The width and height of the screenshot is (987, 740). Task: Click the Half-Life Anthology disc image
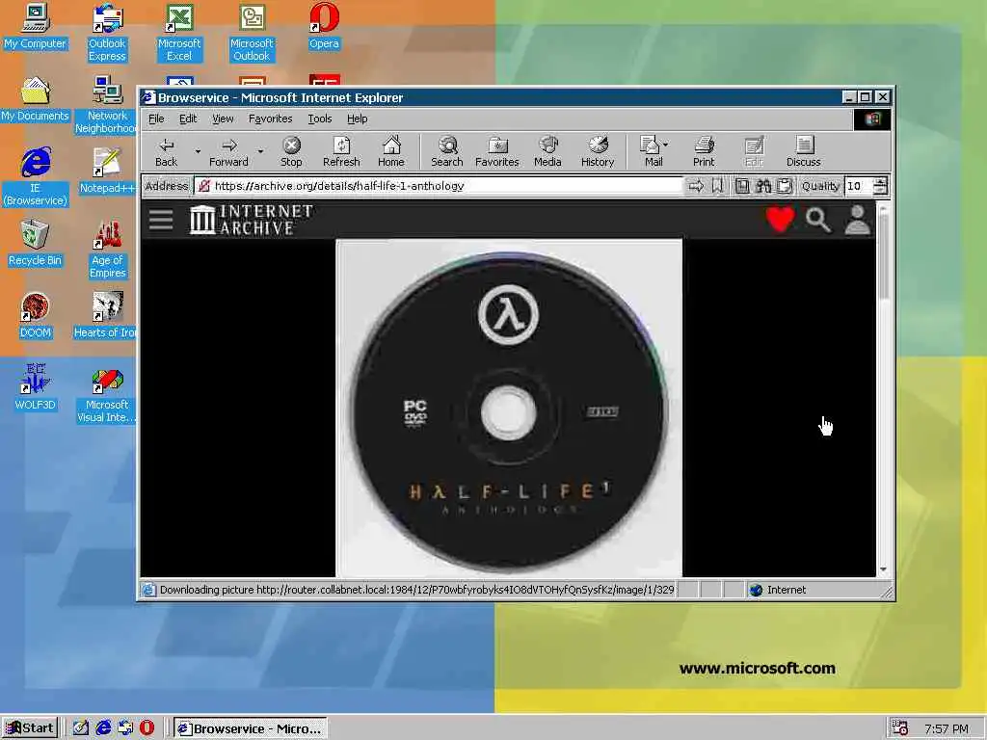click(509, 408)
